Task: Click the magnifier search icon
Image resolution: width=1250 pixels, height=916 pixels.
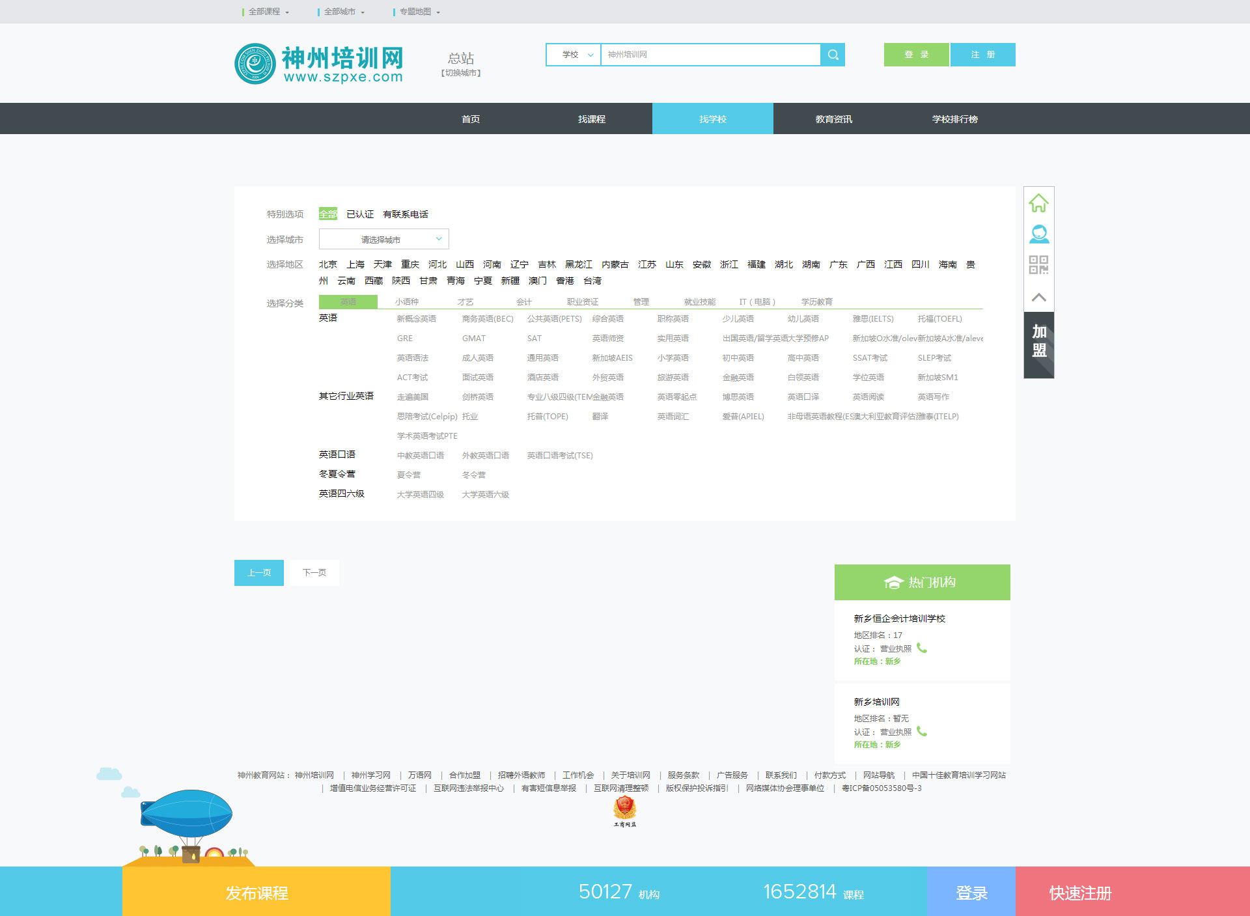Action: click(833, 55)
